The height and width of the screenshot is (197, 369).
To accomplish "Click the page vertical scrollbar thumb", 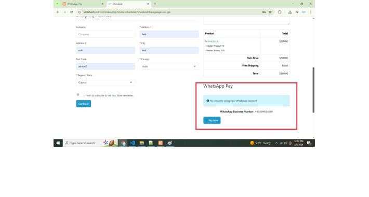I will 313,90.
